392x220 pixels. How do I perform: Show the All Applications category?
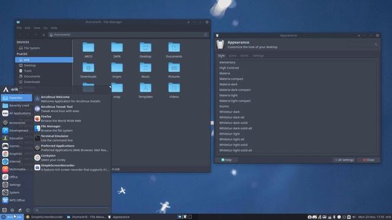click(17, 113)
